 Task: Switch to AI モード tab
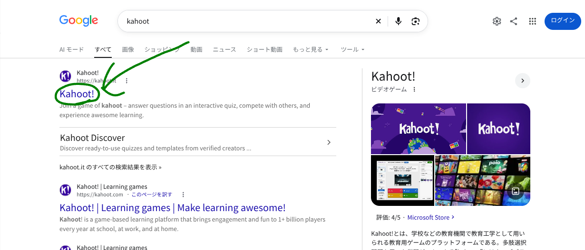(x=71, y=49)
